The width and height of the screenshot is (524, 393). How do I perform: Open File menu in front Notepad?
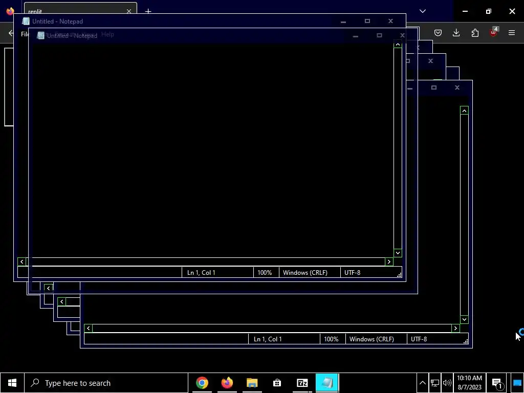(x=25, y=34)
